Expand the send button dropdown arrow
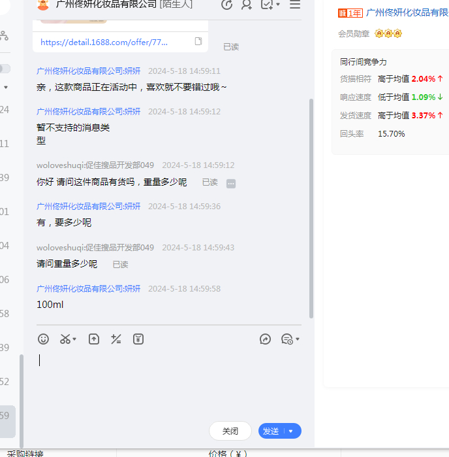 tap(291, 432)
